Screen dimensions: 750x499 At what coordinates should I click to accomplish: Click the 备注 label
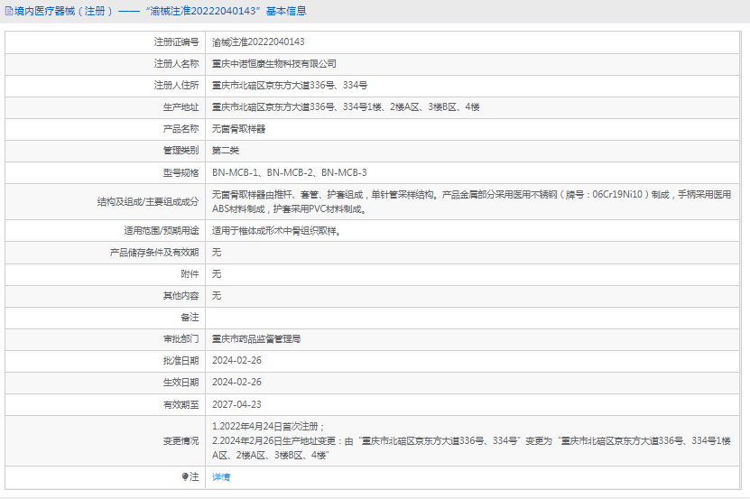pyautogui.click(x=190, y=318)
